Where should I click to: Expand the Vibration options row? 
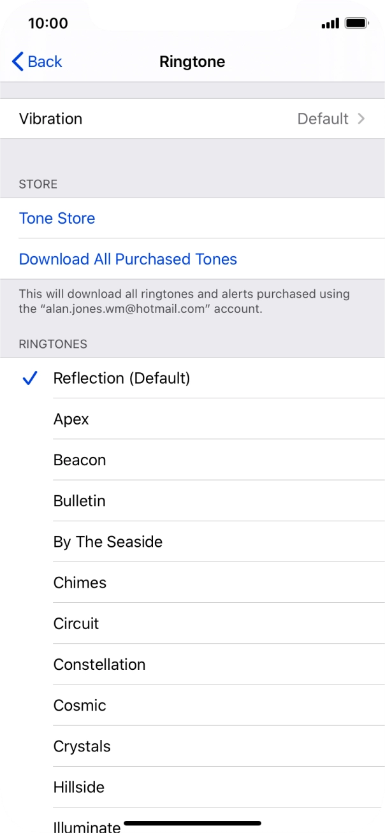[192, 119]
